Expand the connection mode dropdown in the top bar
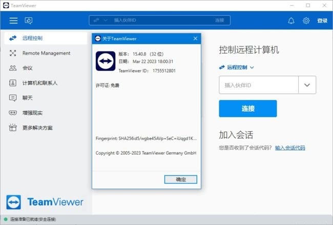This screenshot has width=333, height=225. click(x=106, y=20)
